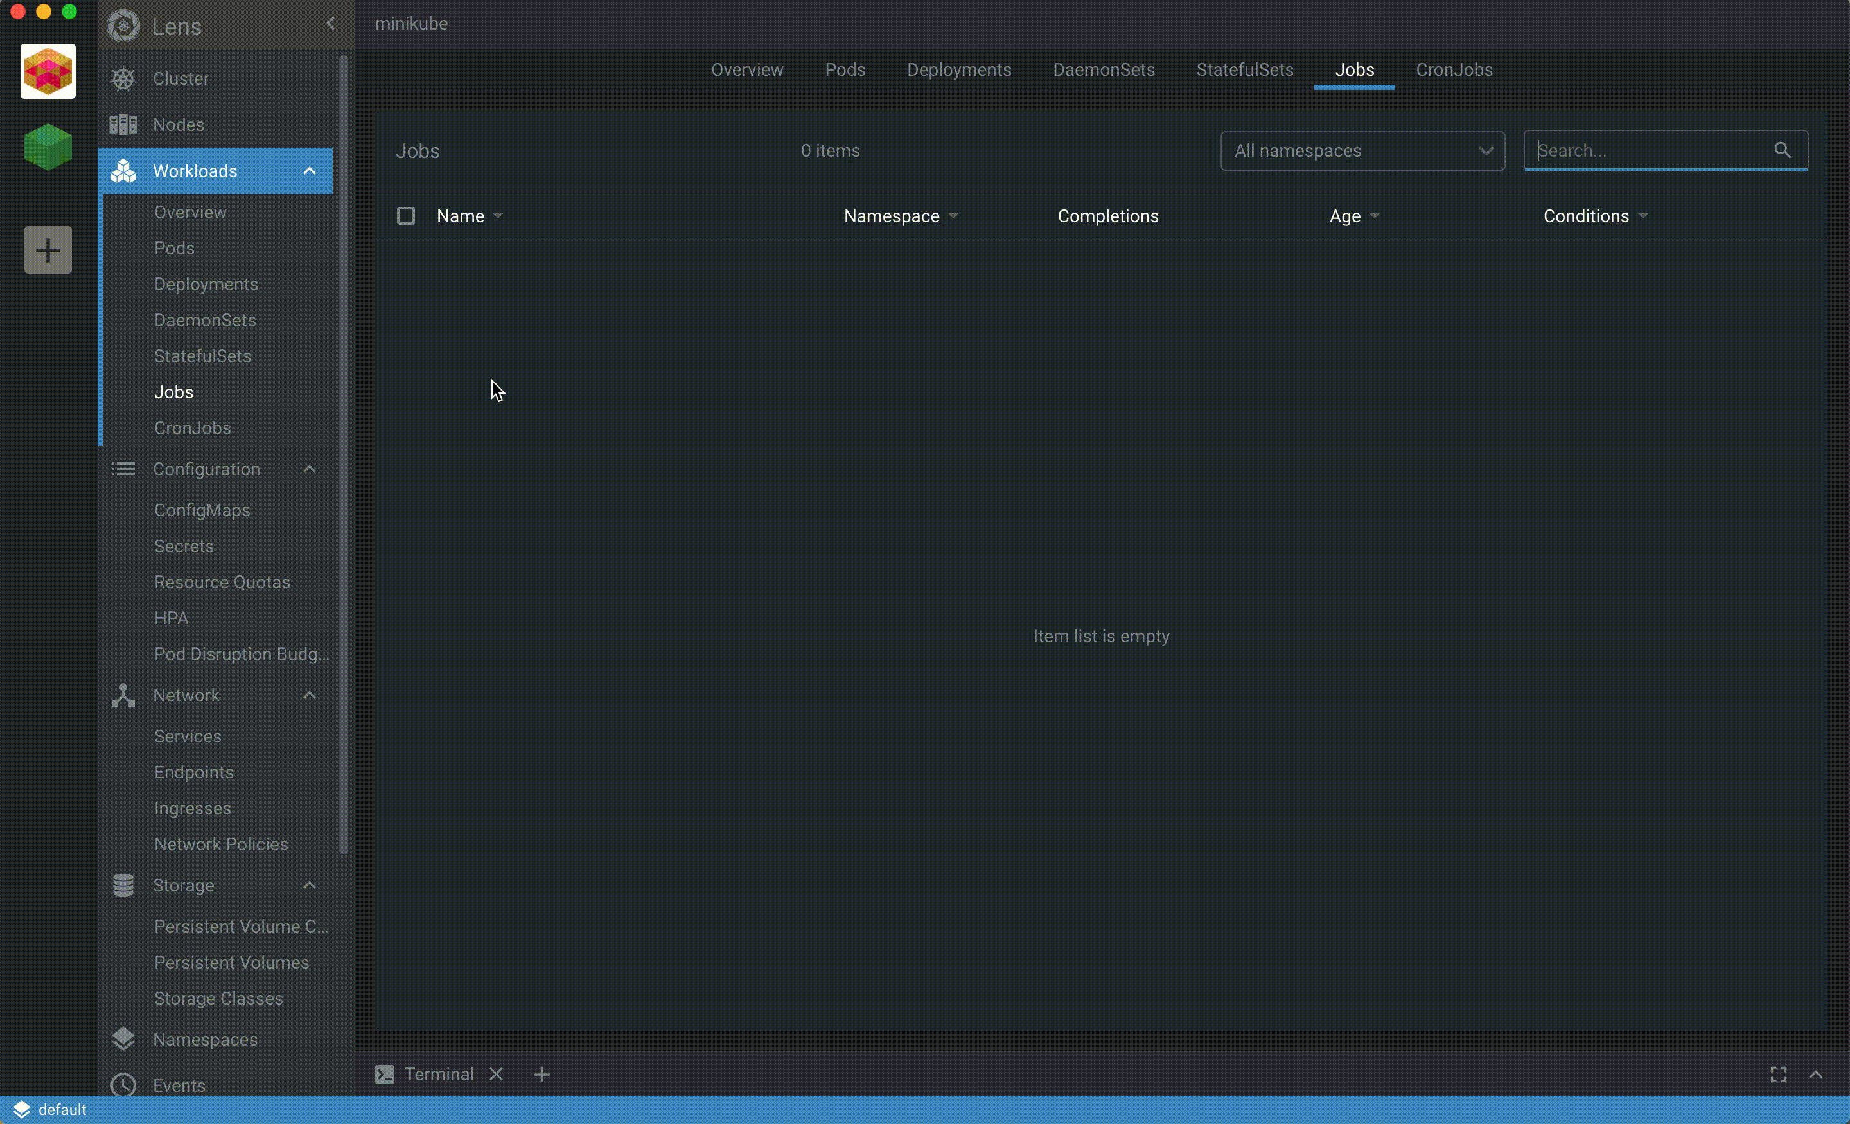Image resolution: width=1850 pixels, height=1124 pixels.
Task: Click the Configuration list icon
Action: pos(123,468)
